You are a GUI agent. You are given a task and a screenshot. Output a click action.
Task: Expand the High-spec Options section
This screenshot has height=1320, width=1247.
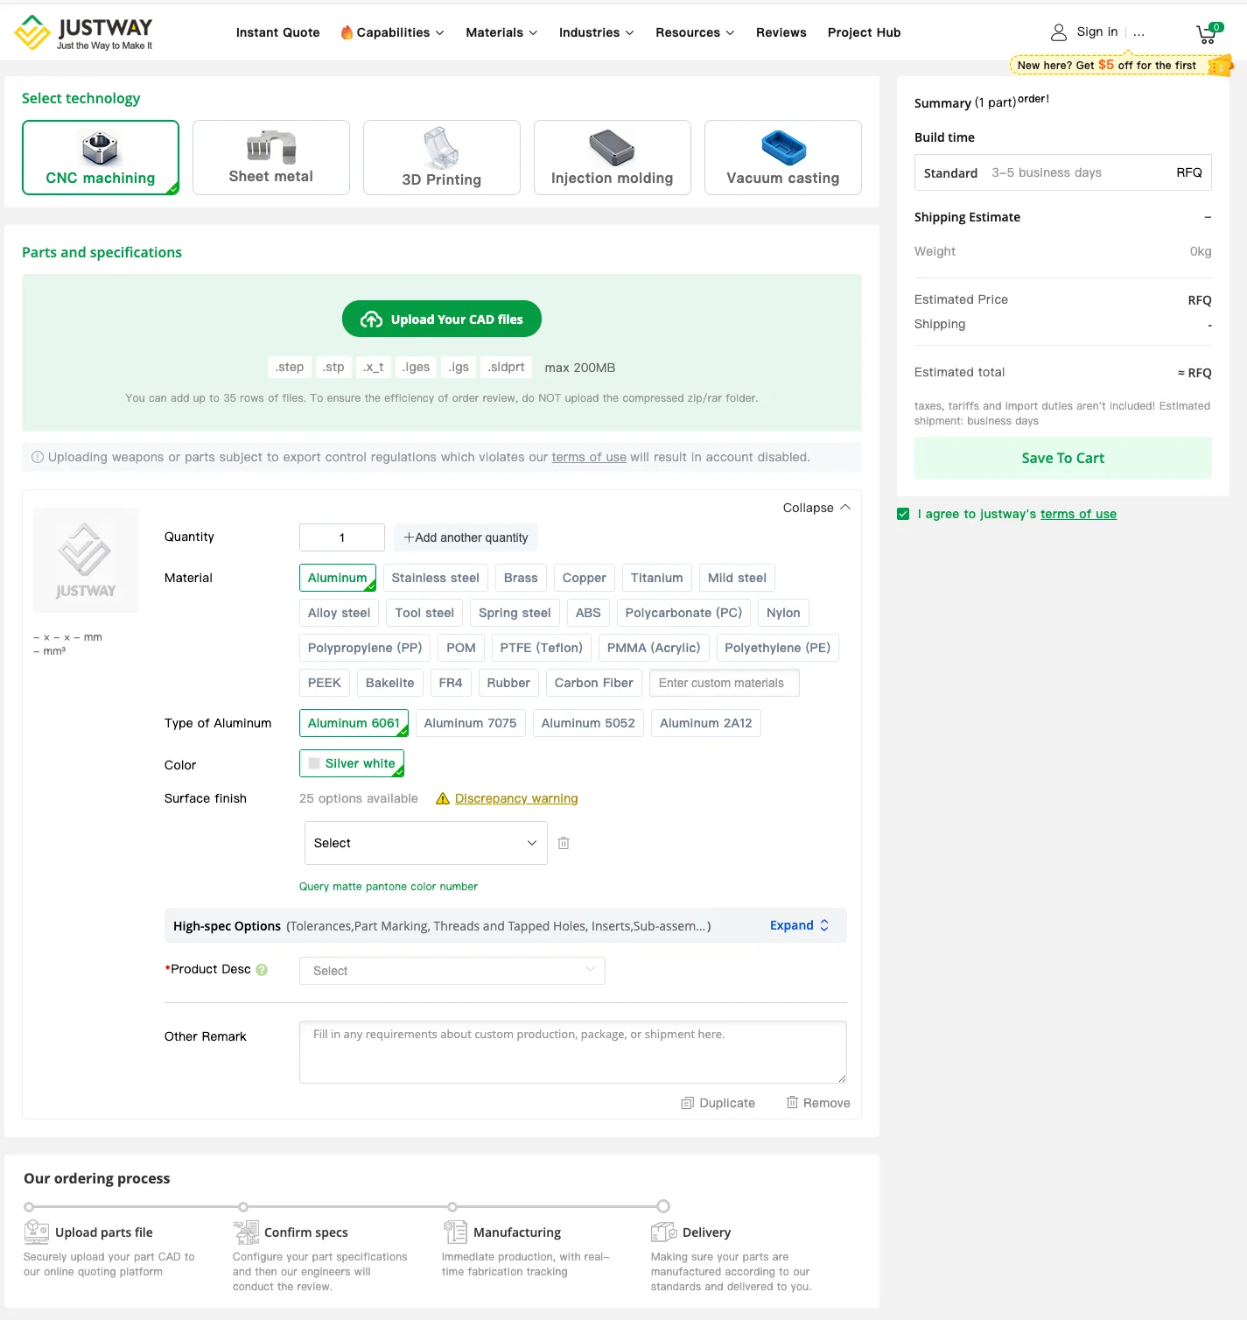tap(799, 925)
